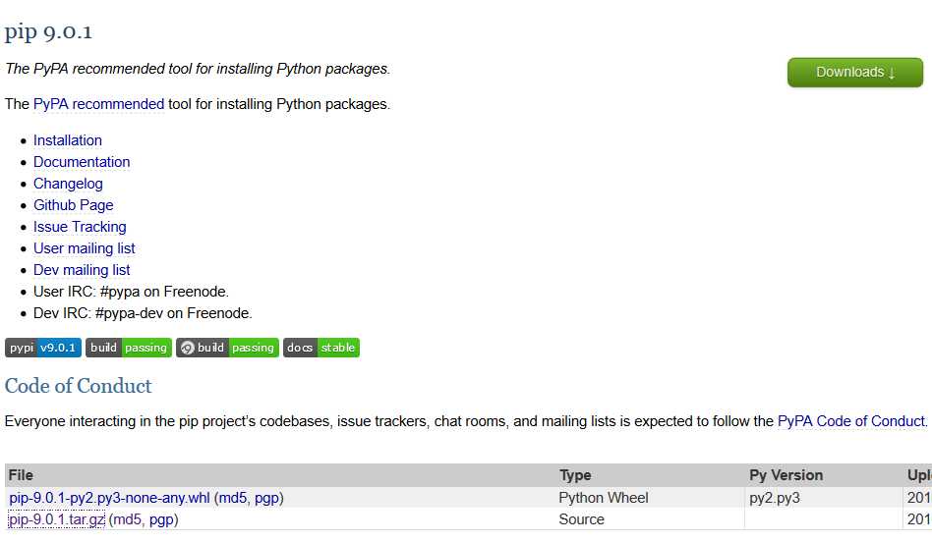
Task: Open the Documentation link
Action: [82, 162]
